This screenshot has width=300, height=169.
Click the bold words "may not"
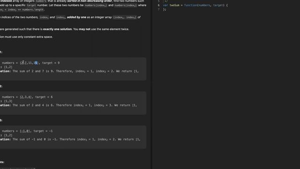[84, 29]
